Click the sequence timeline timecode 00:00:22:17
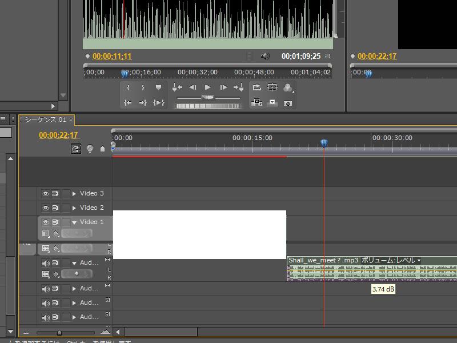The width and height of the screenshot is (457, 343). click(x=58, y=135)
